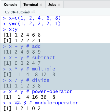110x112 pixels.
Task: Click output line [1] 2 4 6 8 9
Action: click(22, 52)
